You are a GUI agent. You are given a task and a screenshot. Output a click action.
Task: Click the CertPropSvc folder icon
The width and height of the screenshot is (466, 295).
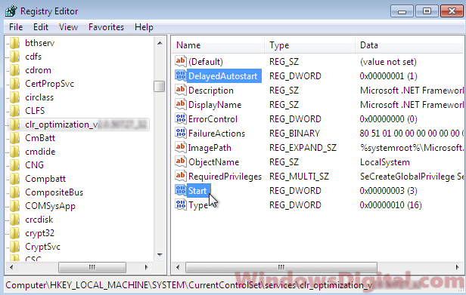click(14, 84)
